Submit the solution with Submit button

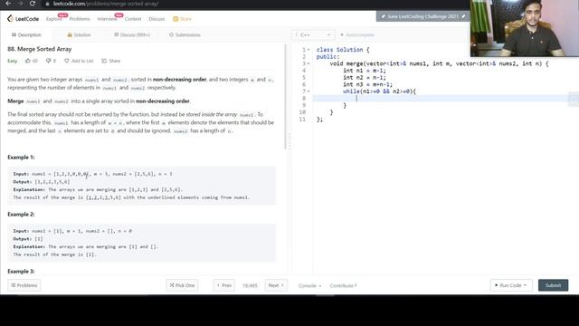click(553, 285)
